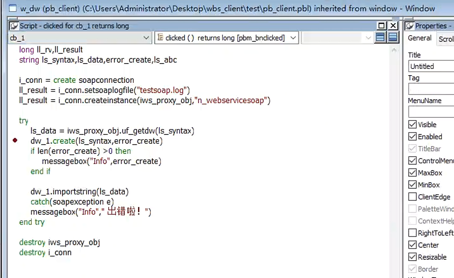Viewport: 454px width, 278px height.
Task: Click the breakpoint dot beside dw_1.create
Action: coord(15,140)
